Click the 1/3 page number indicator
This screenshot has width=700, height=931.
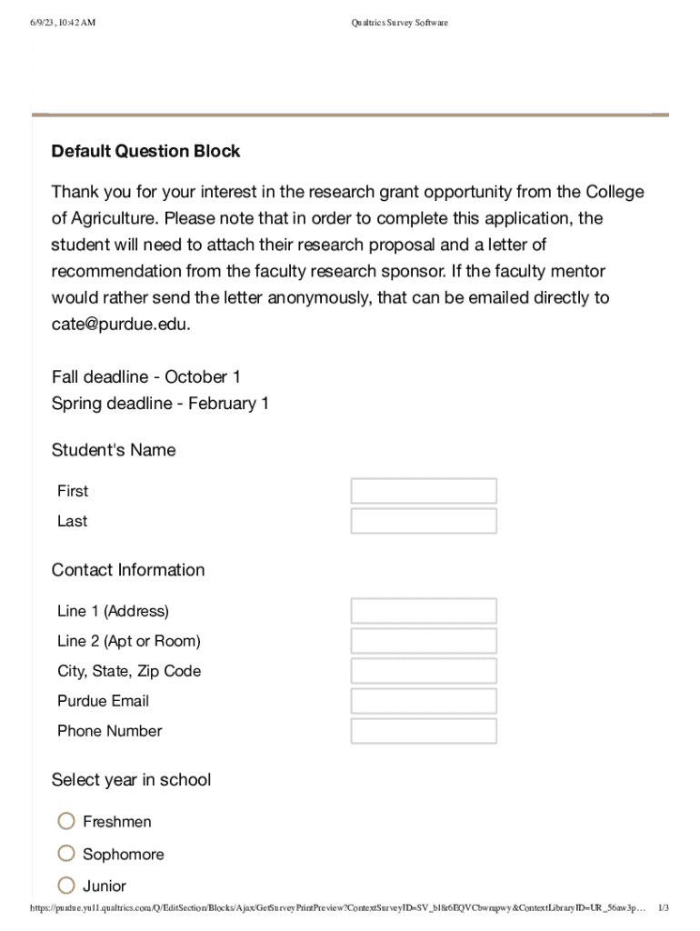[664, 908]
